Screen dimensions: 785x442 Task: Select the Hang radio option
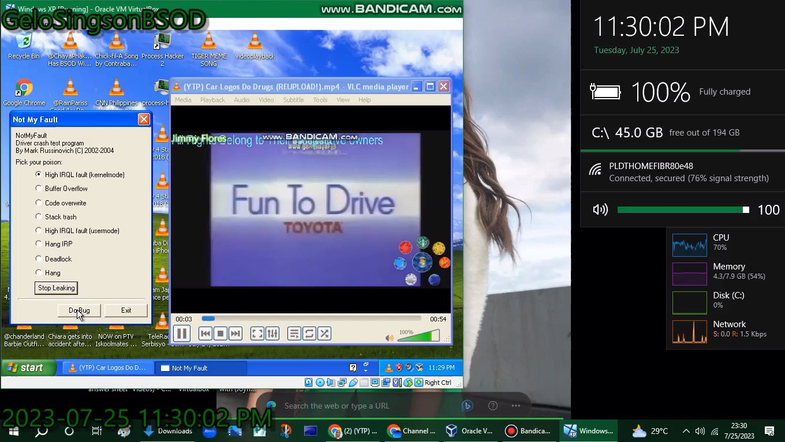coord(48,273)
